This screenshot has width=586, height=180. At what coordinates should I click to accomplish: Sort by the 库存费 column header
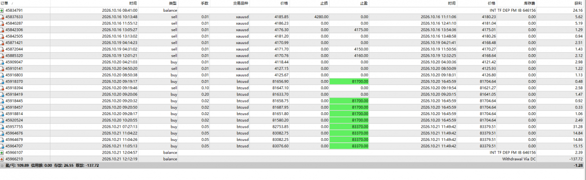coord(518,3)
